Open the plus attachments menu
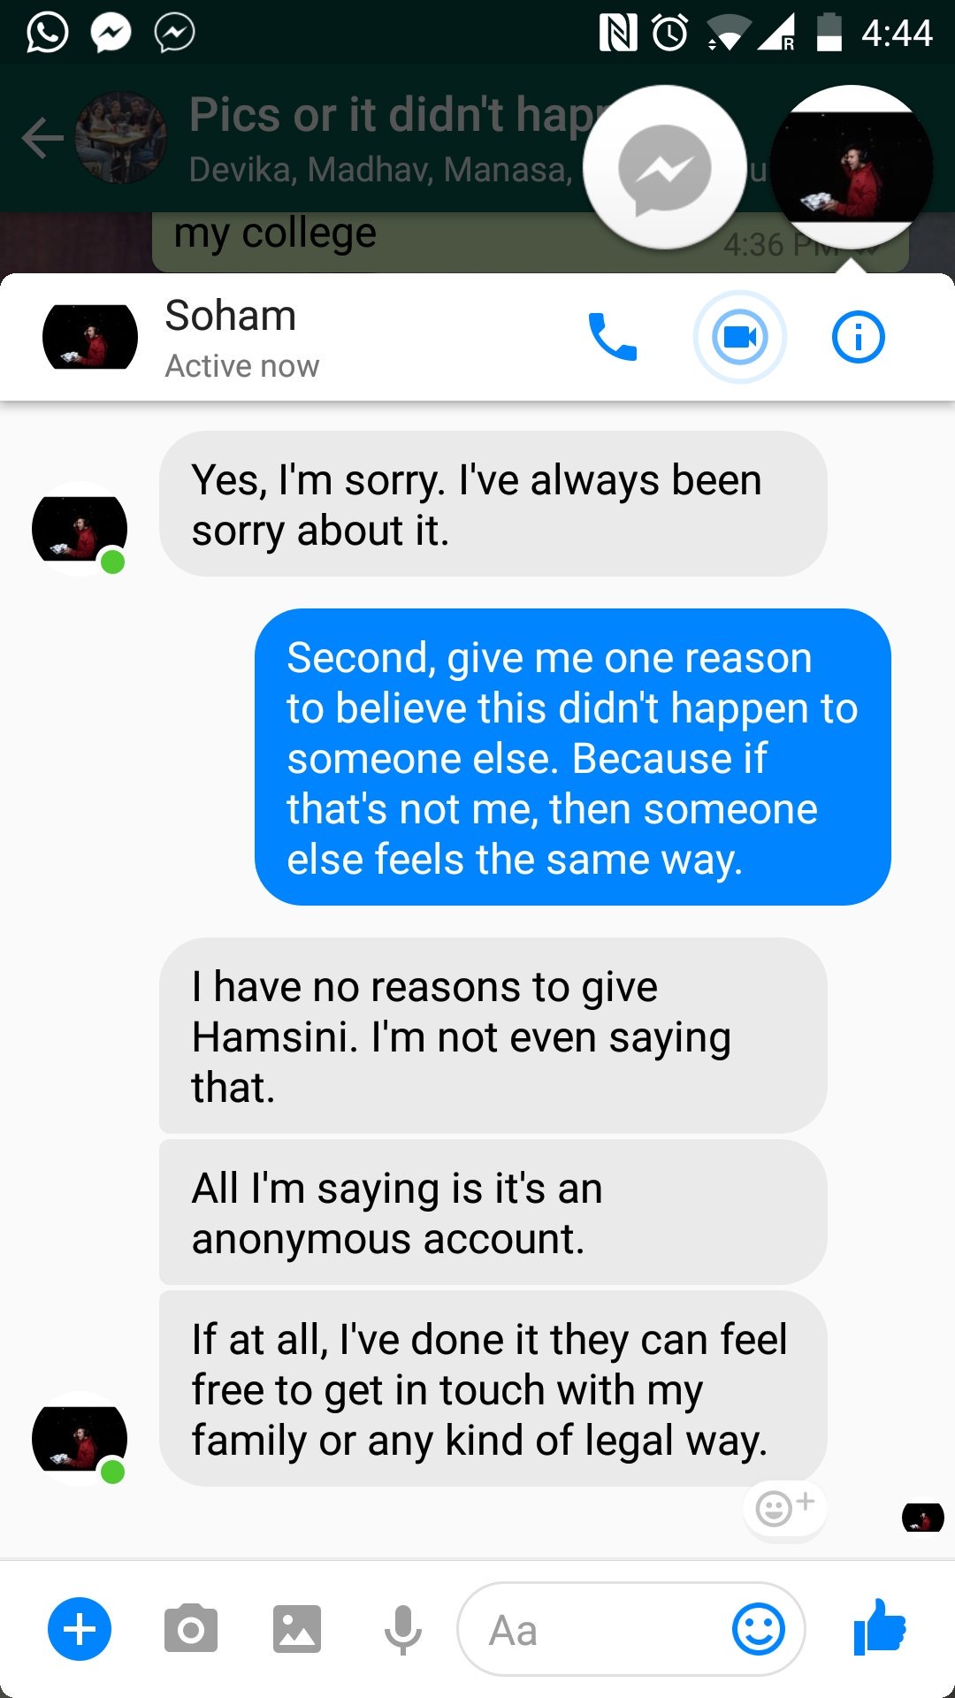 pyautogui.click(x=80, y=1629)
